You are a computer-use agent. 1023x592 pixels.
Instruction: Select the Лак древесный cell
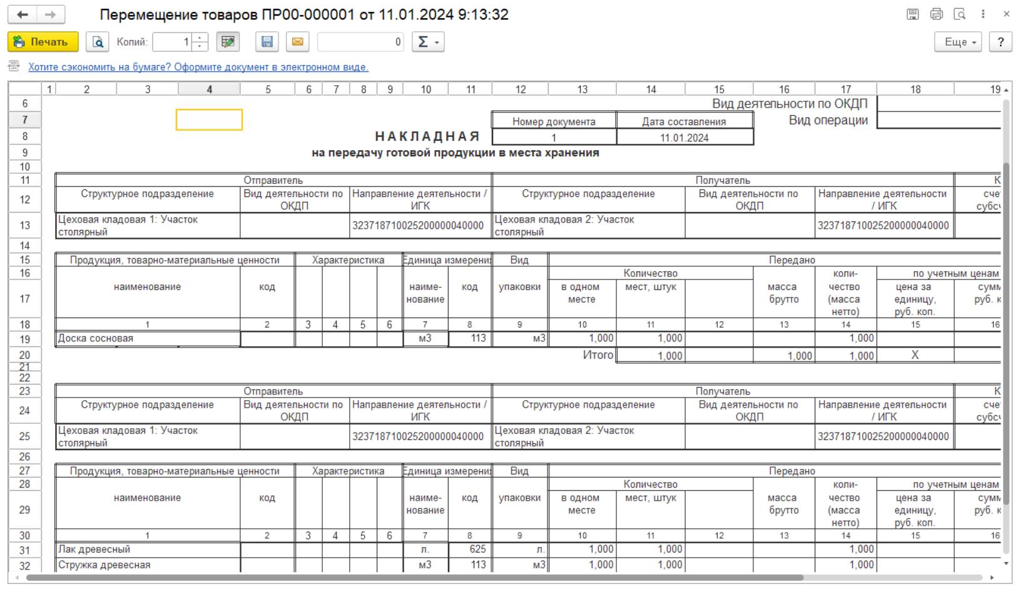tap(148, 549)
